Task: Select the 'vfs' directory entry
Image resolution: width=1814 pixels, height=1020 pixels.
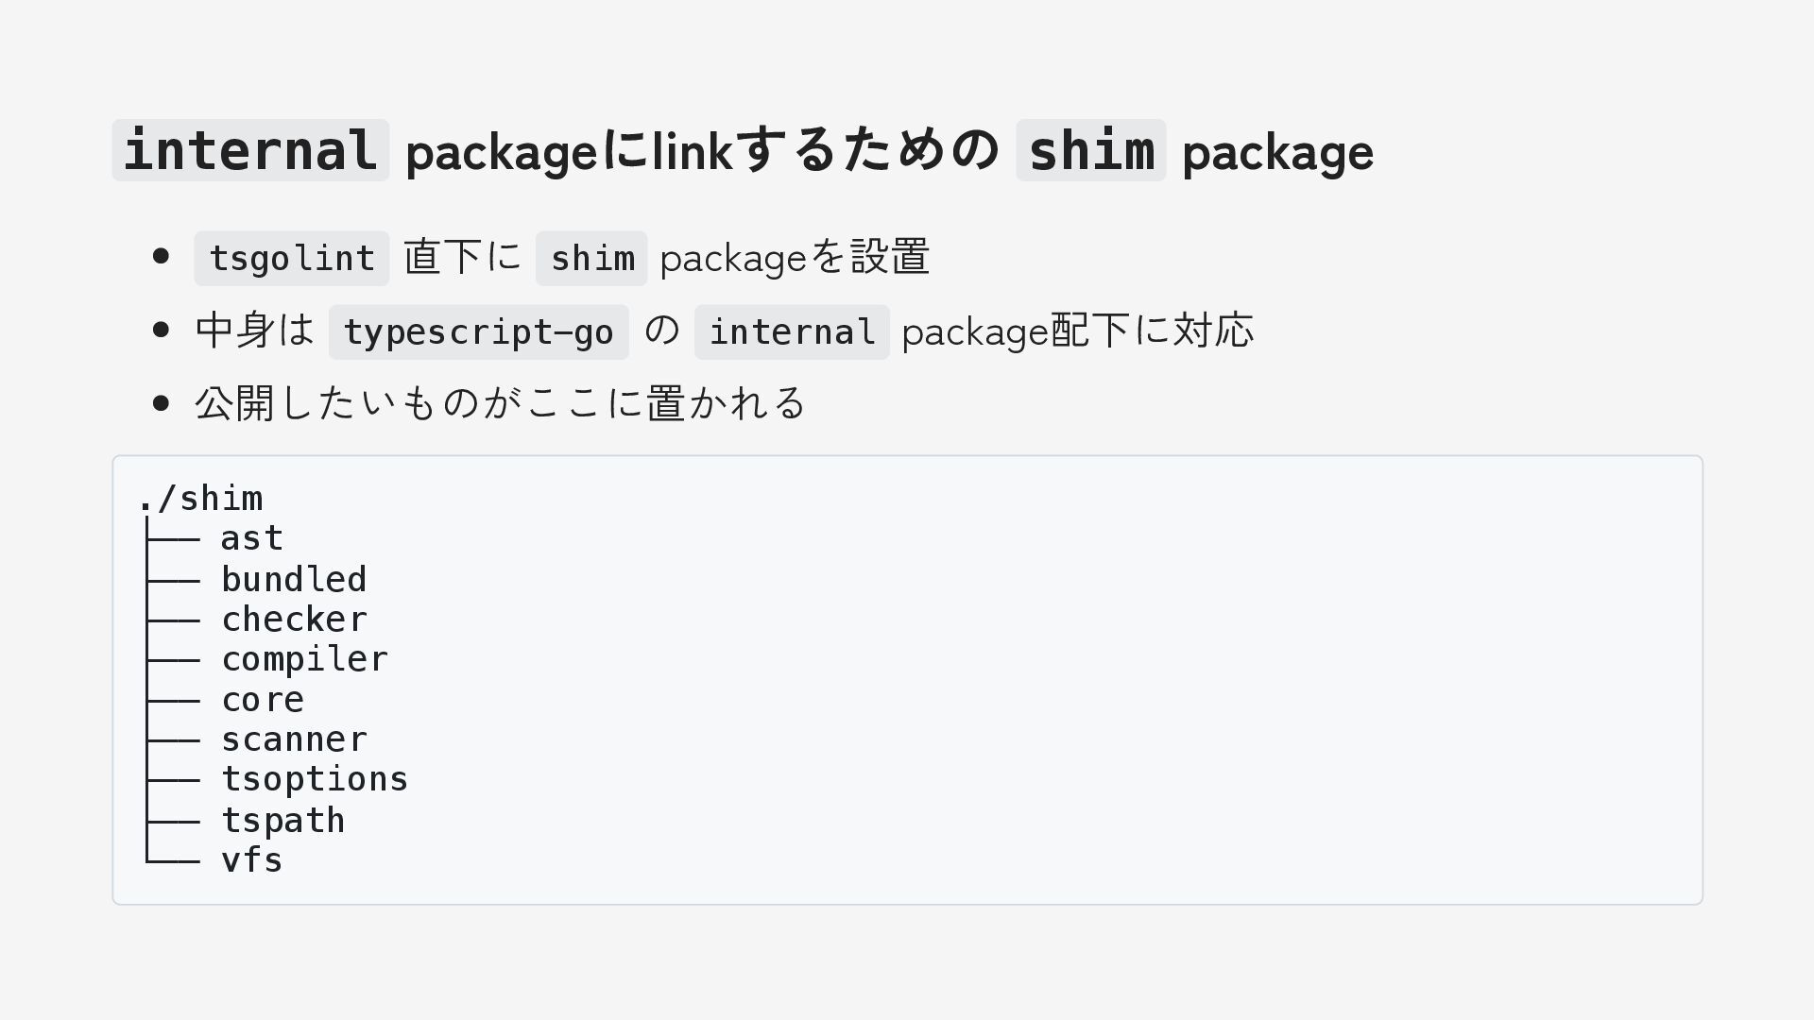Action: click(x=252, y=860)
